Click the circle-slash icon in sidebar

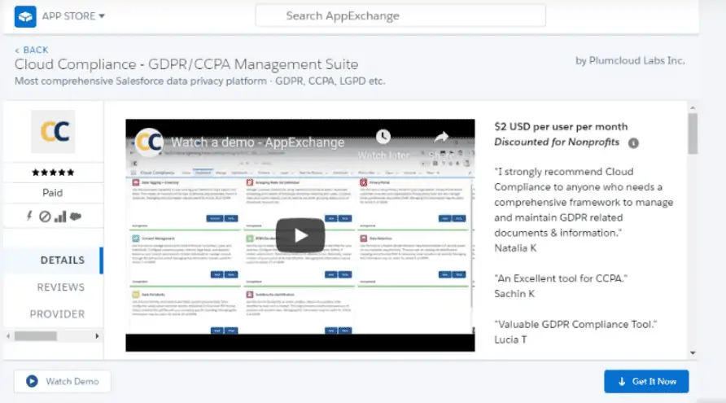[x=45, y=217]
